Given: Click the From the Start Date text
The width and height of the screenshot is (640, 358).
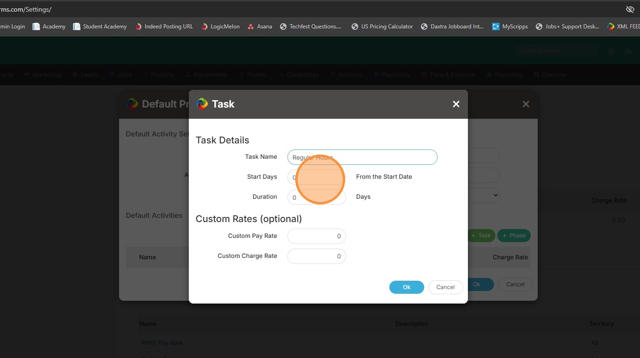Looking at the screenshot, I should click(x=384, y=177).
